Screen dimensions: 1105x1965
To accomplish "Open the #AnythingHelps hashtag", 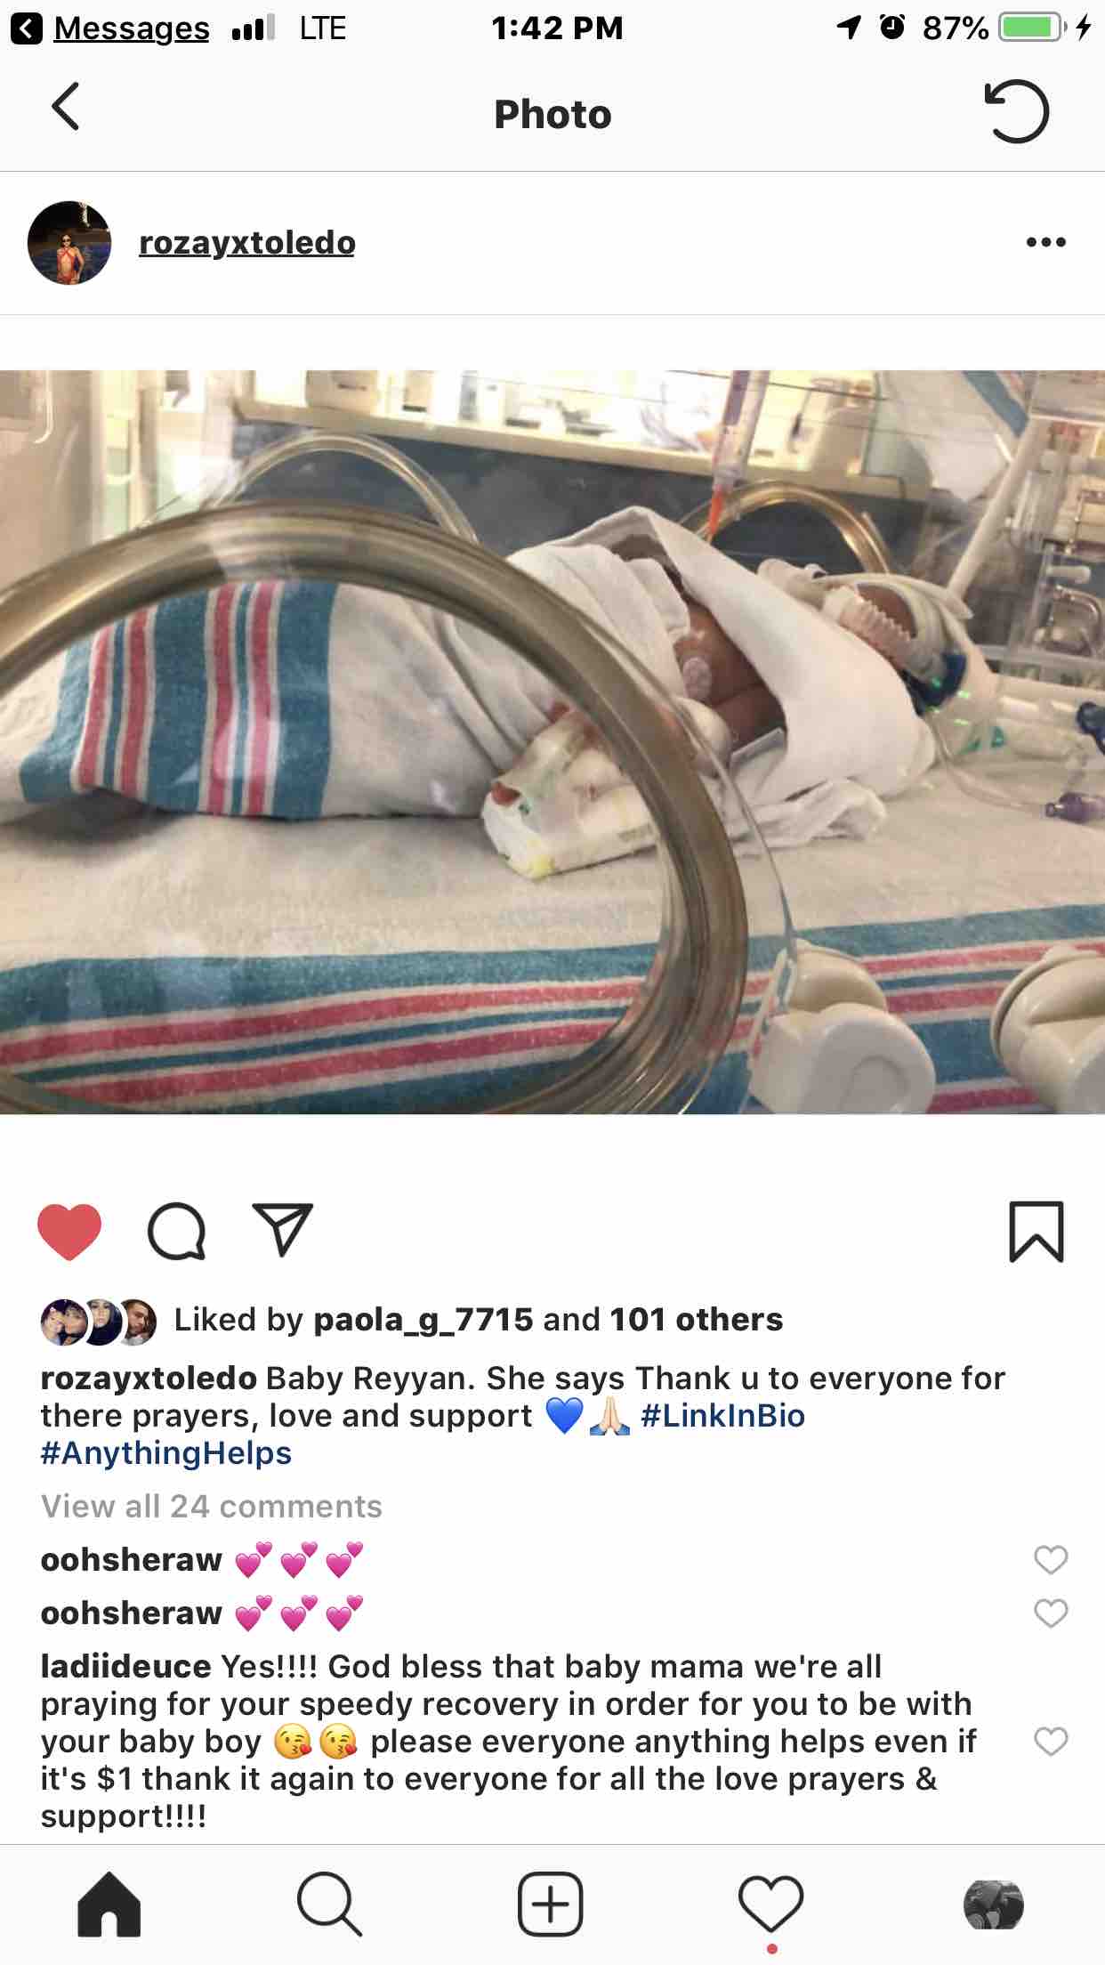I will (166, 1452).
